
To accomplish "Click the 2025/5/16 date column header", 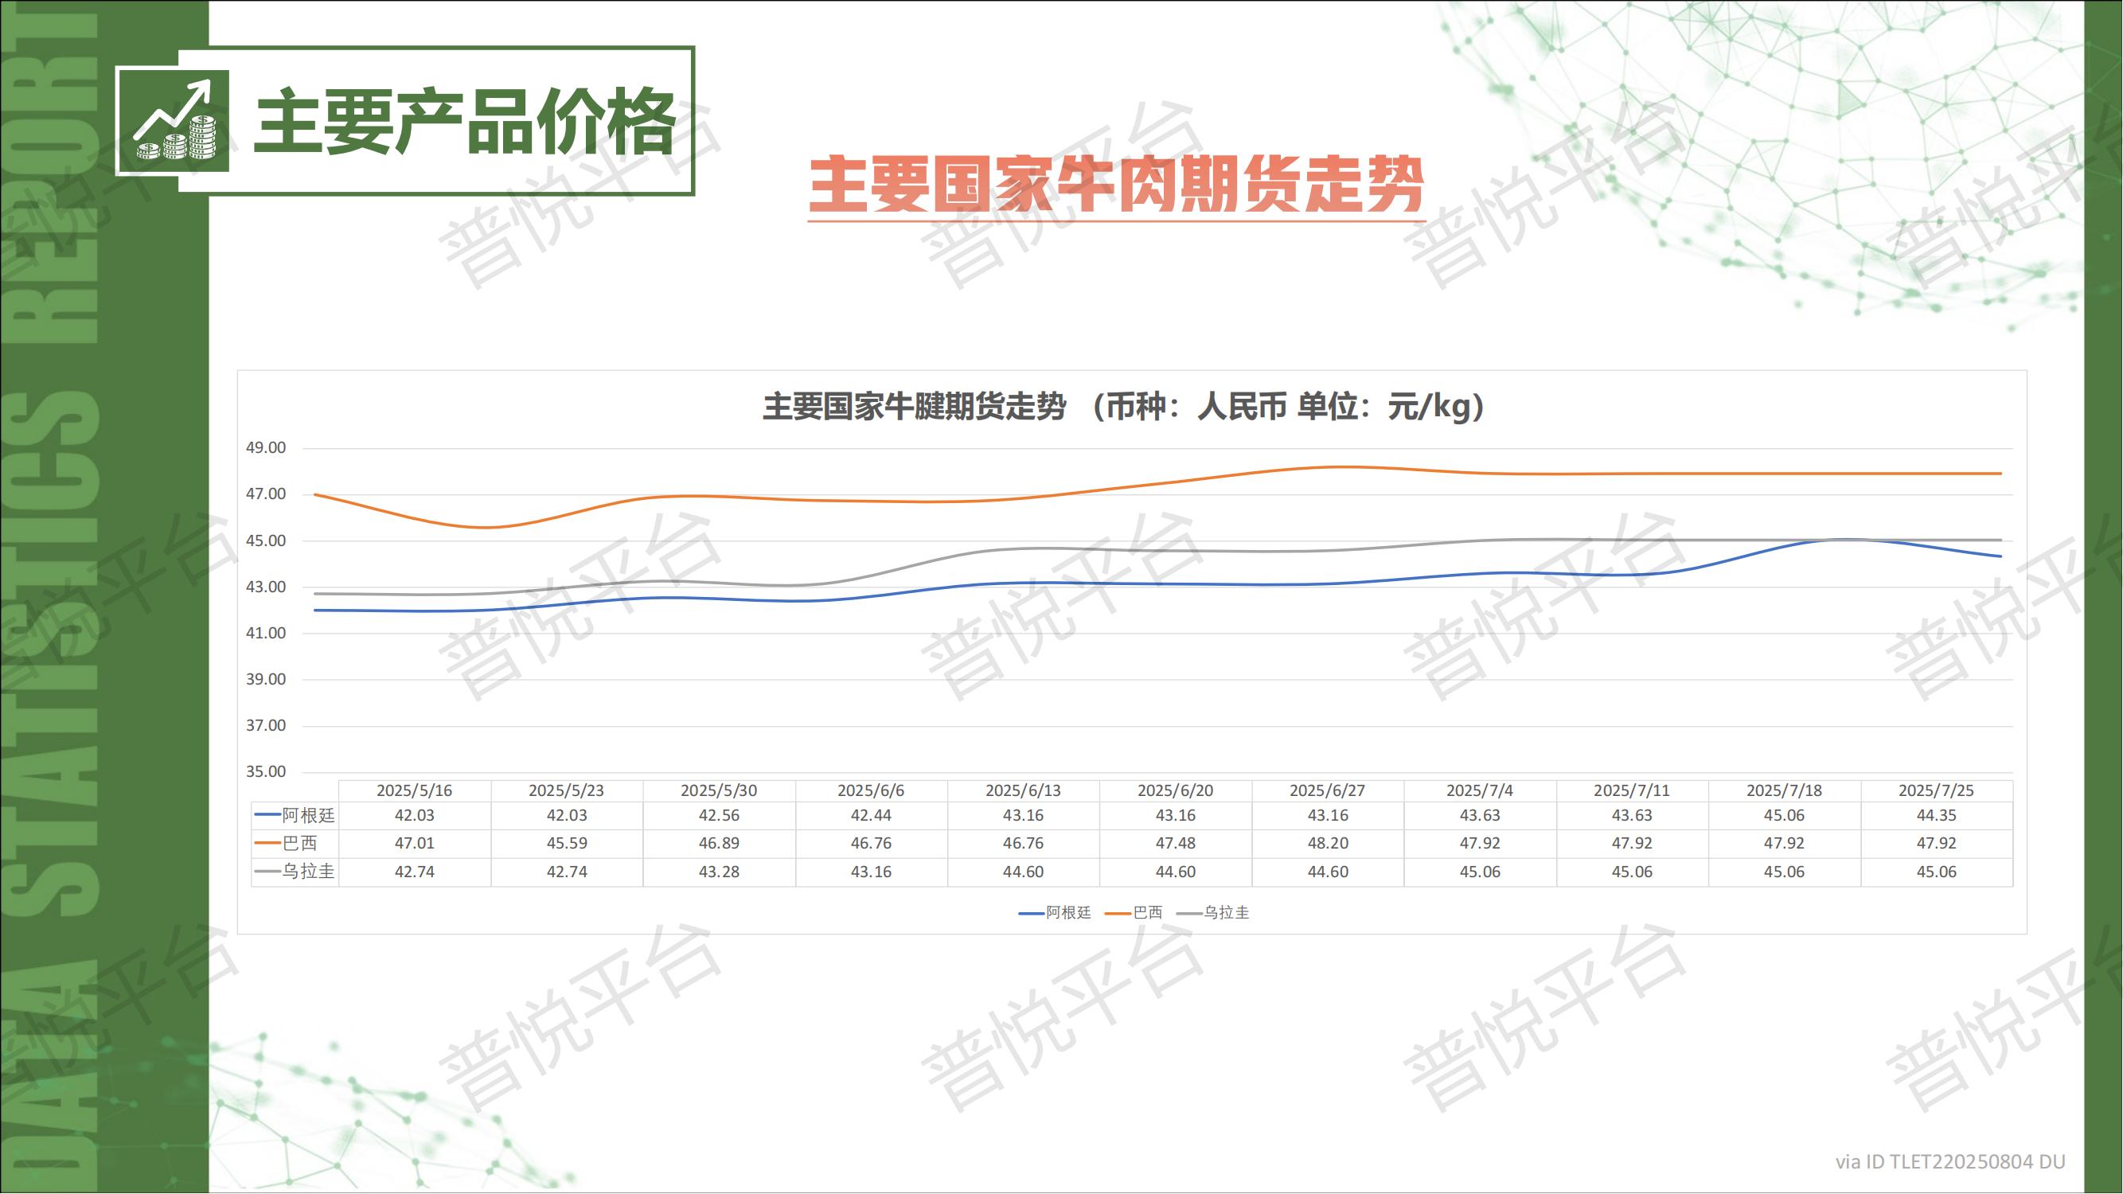I will [415, 791].
